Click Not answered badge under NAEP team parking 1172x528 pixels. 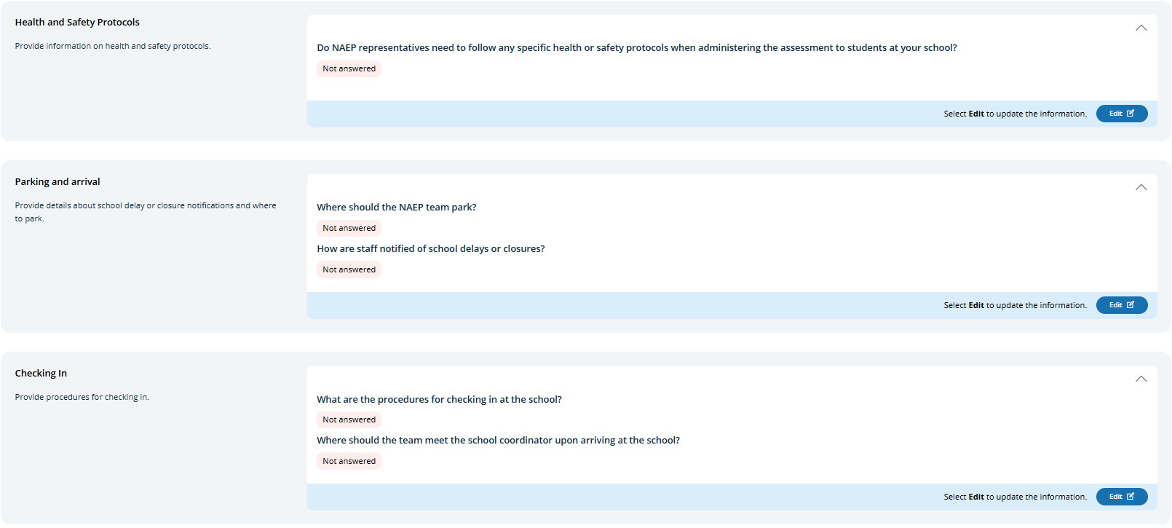[349, 228]
